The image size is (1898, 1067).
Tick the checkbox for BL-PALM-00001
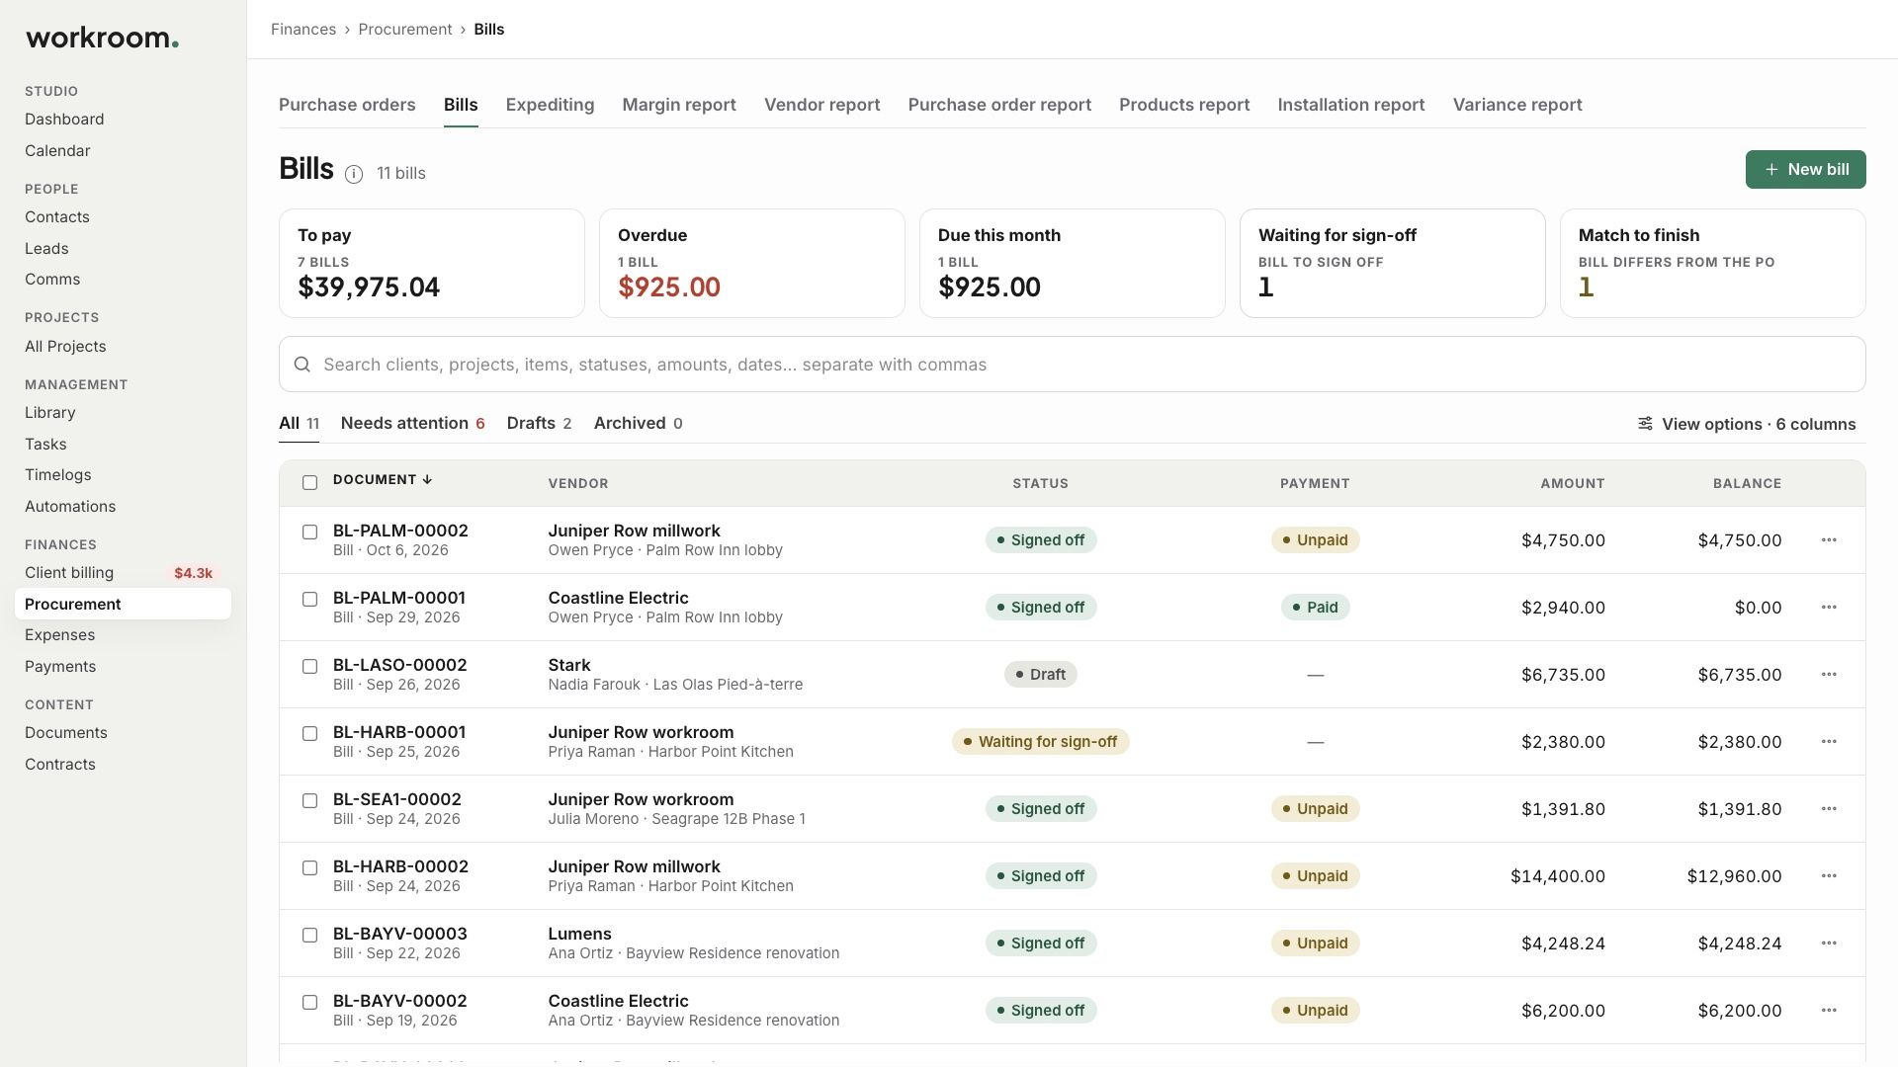309,600
